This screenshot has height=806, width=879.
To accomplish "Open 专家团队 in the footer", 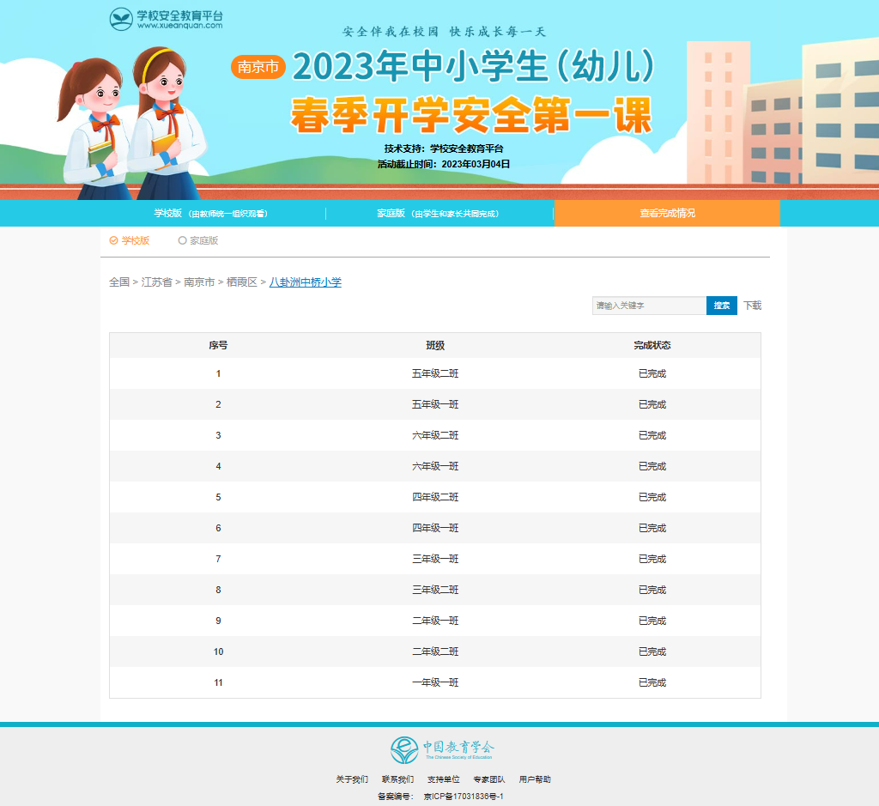I will tap(489, 779).
